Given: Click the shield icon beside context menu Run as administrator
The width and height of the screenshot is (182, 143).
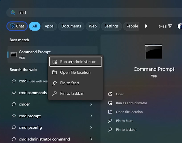Looking at the screenshot, I should pos(54,62).
